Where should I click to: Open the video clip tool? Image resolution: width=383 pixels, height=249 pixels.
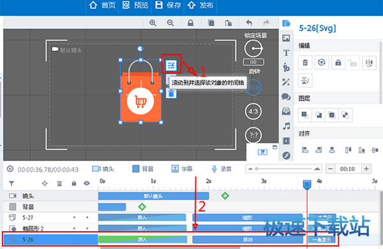point(286,141)
